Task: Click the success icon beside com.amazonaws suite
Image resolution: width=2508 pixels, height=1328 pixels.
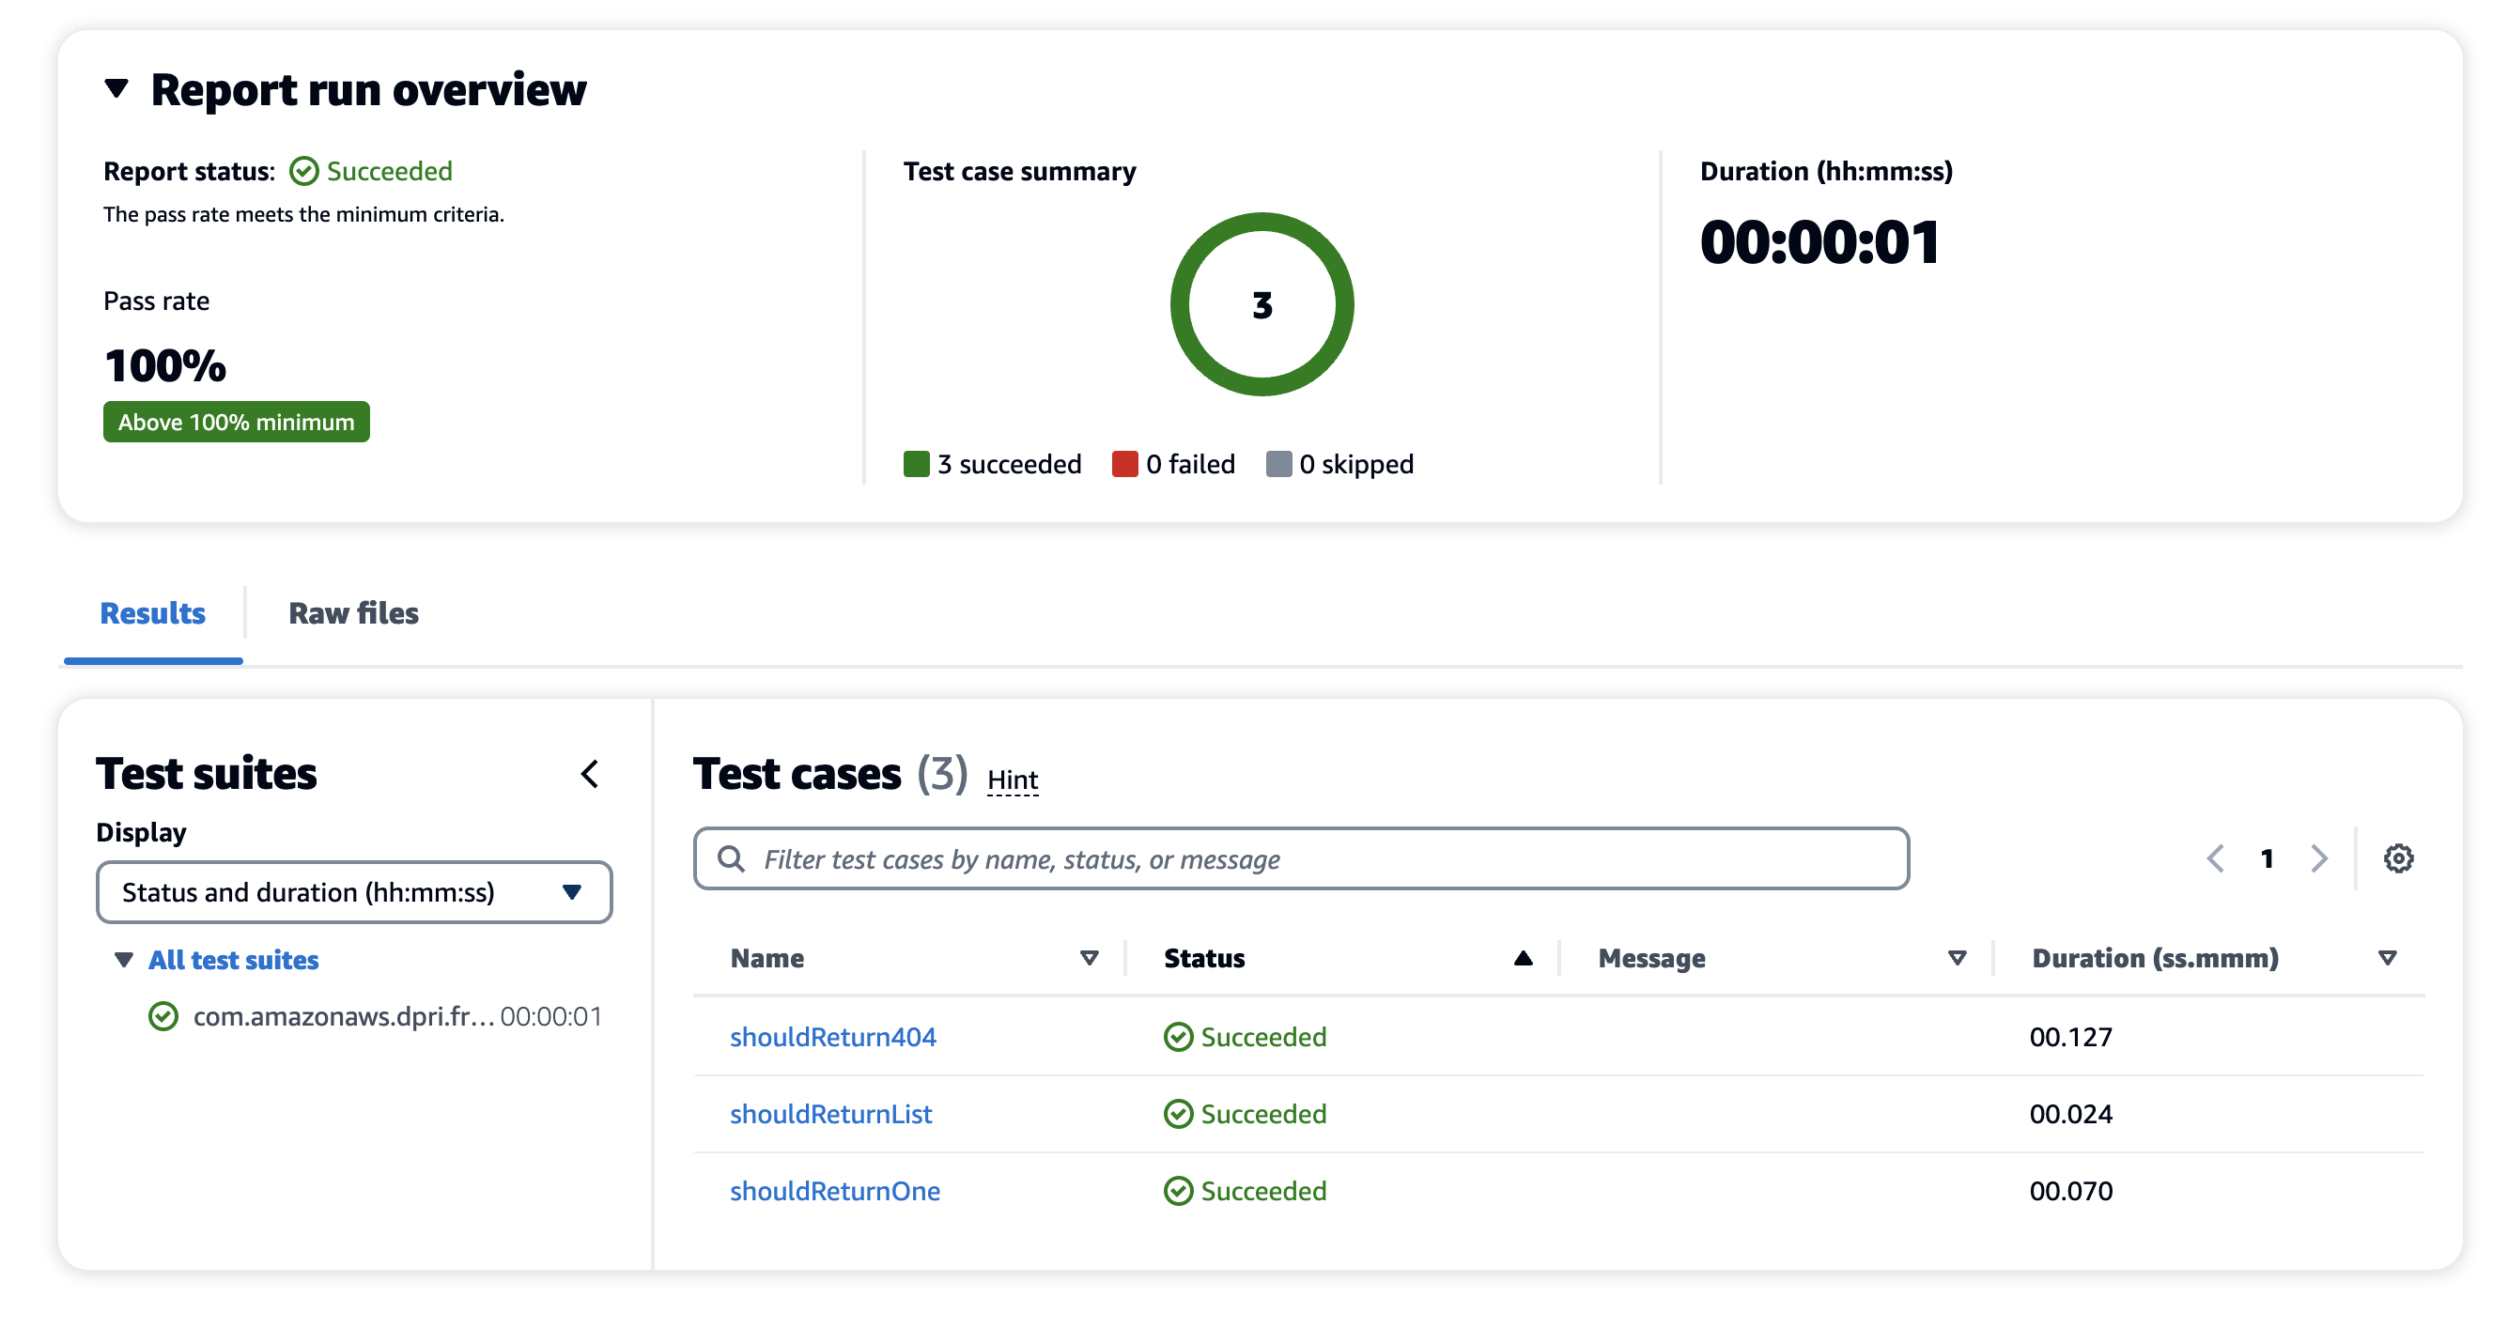Action: tap(163, 1016)
